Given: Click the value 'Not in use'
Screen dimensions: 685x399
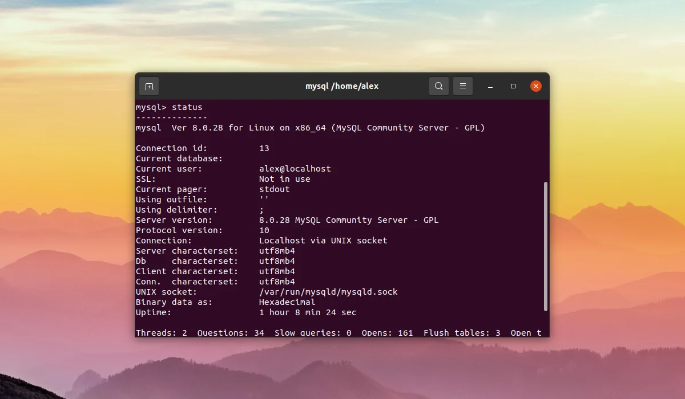Looking at the screenshot, I should coord(285,179).
